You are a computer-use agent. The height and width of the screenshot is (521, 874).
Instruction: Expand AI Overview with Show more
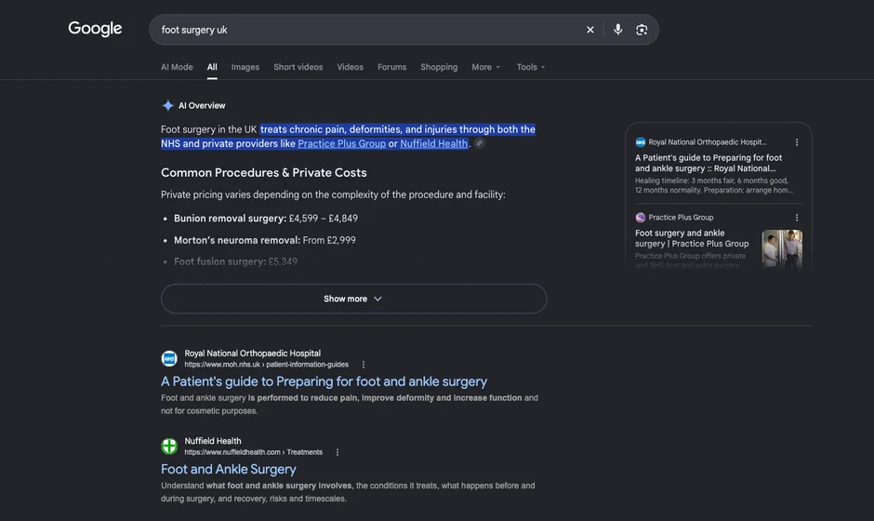click(354, 299)
